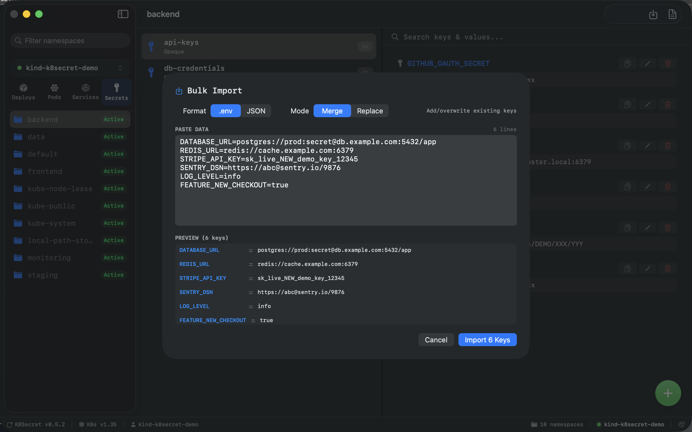
Task: Toggle the sidebar panel icon
Action: (x=123, y=14)
